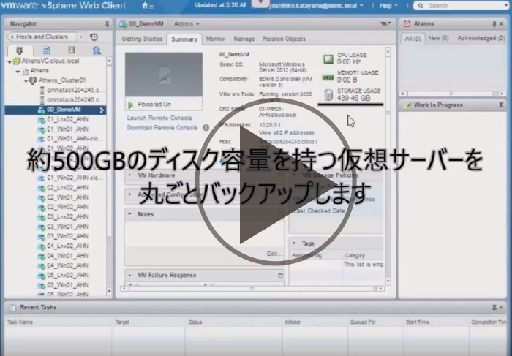Close the Alarms panel
This screenshot has height=356, width=512.
502,24
